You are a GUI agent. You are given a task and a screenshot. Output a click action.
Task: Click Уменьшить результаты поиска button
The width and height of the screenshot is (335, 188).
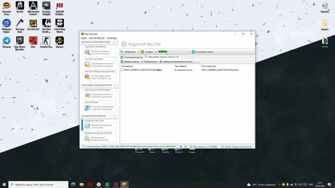[176, 62]
